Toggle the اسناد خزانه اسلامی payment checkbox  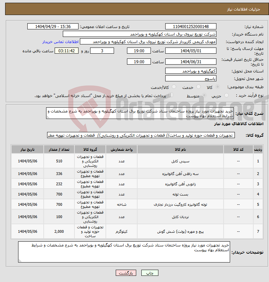click(x=171, y=95)
